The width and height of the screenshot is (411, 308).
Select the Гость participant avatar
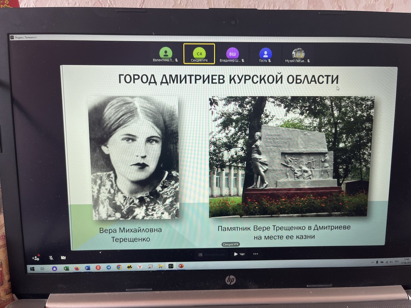coord(265,54)
